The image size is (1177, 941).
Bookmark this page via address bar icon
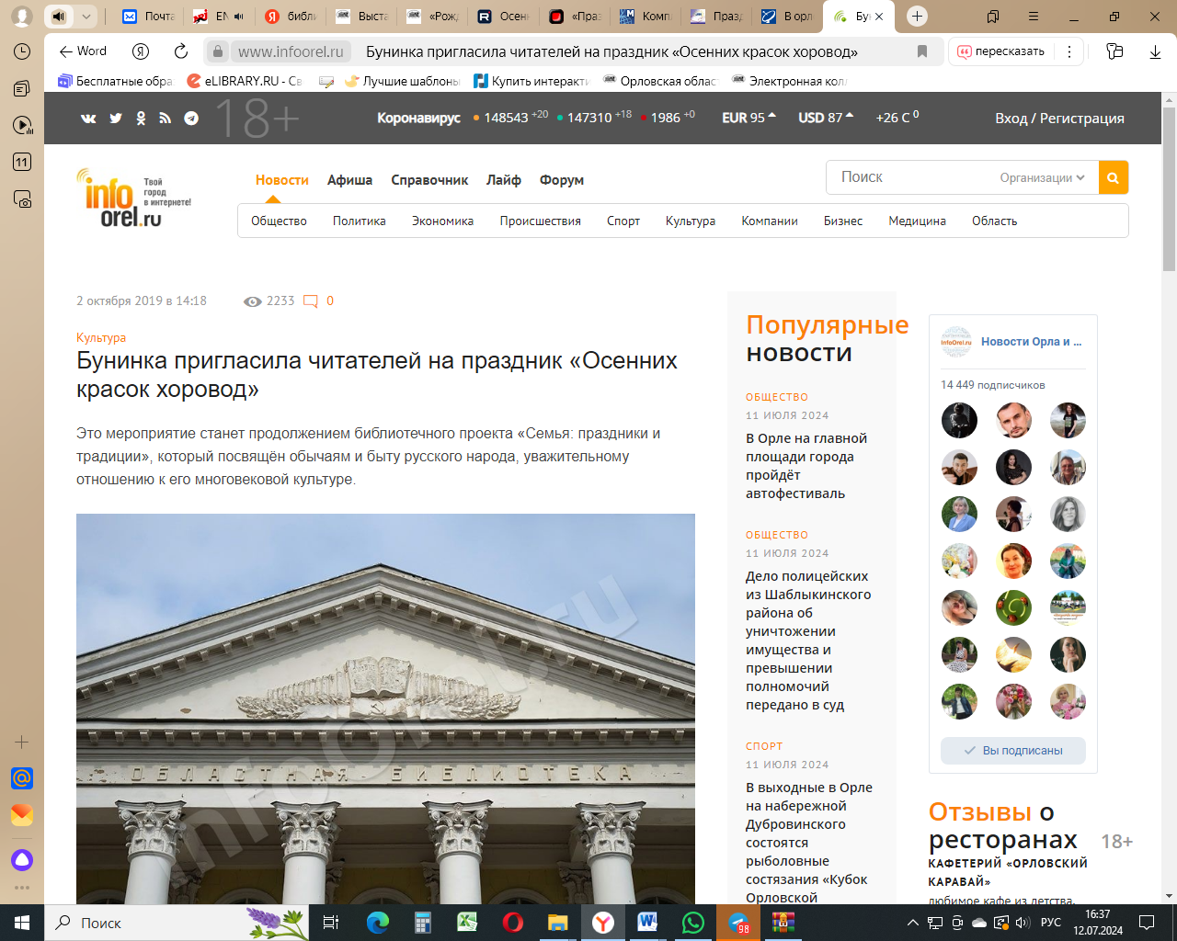click(922, 51)
